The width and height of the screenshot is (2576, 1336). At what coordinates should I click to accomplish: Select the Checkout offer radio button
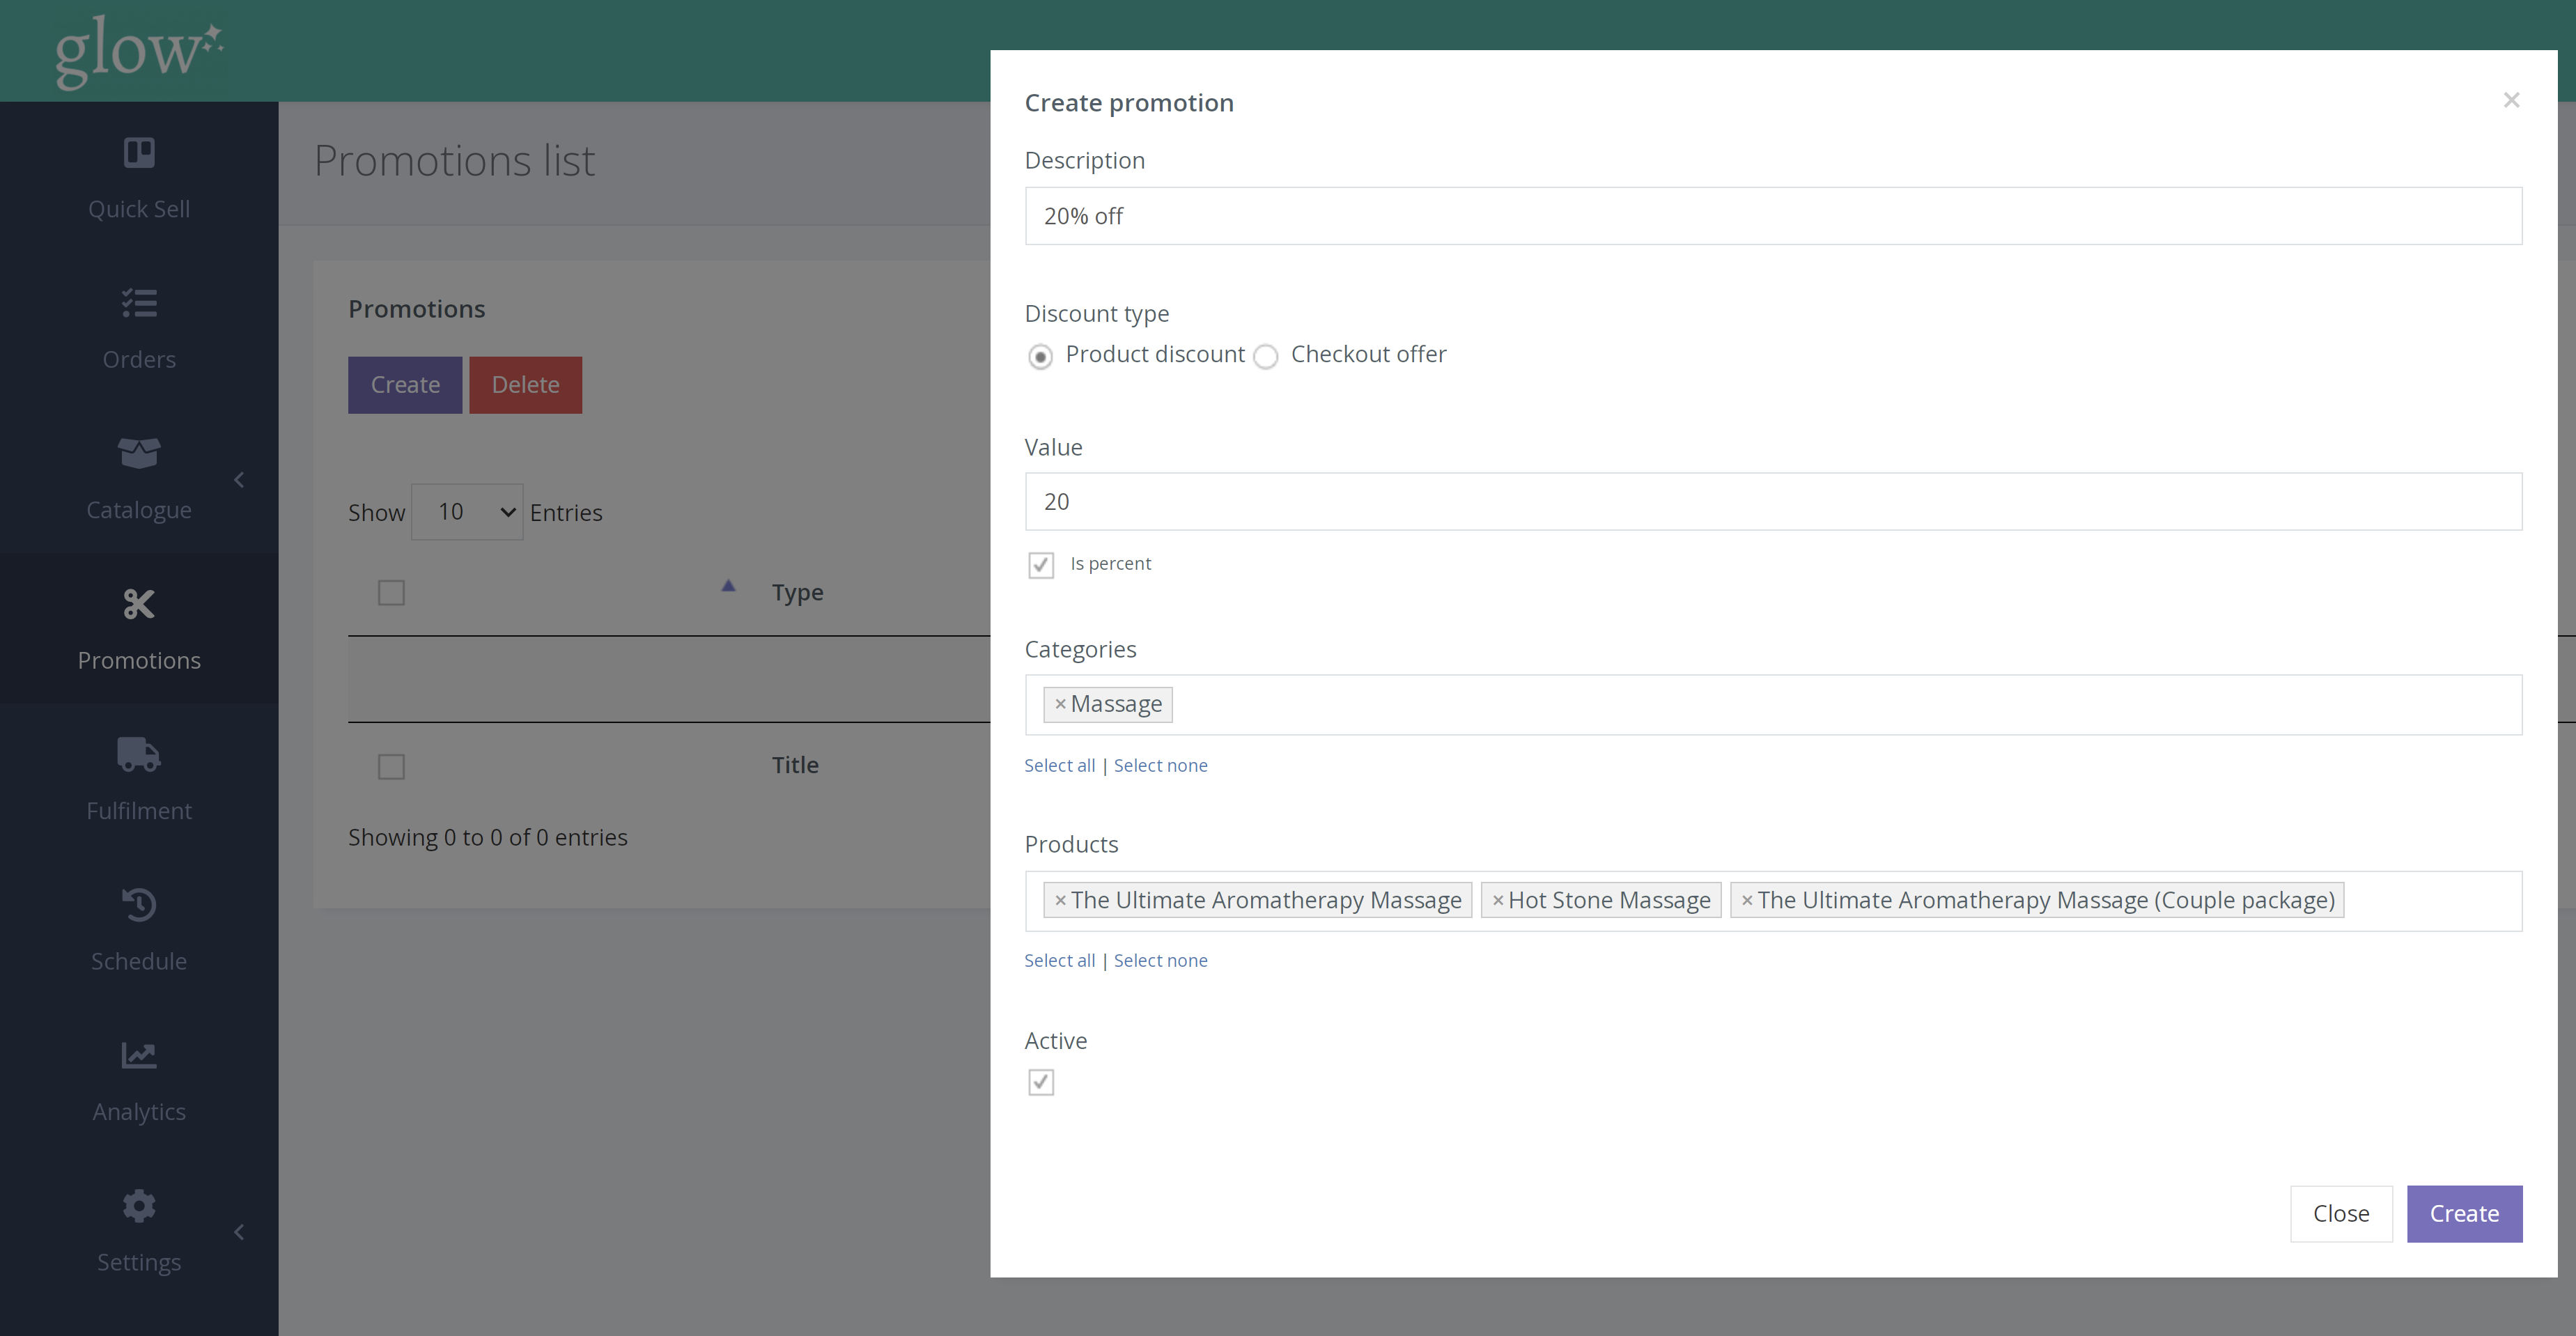[1266, 357]
